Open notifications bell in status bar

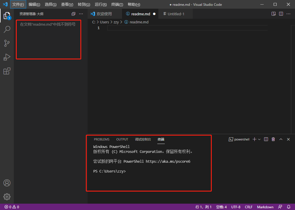coord(289,207)
